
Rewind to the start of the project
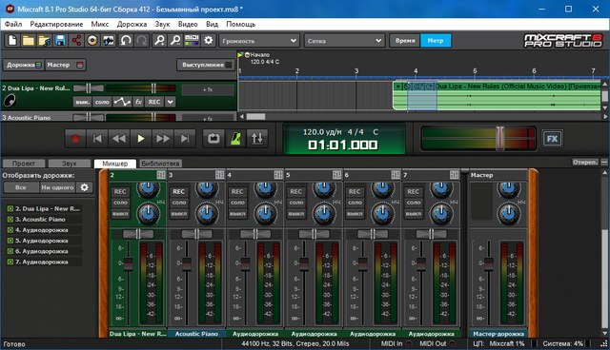pos(97,139)
